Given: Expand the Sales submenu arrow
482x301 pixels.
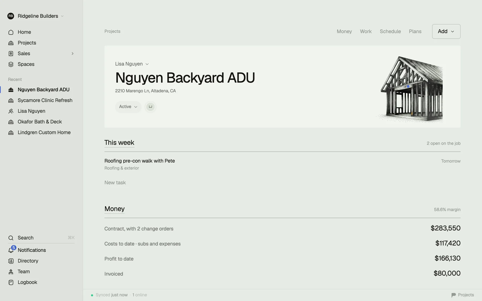Looking at the screenshot, I should tap(72, 54).
